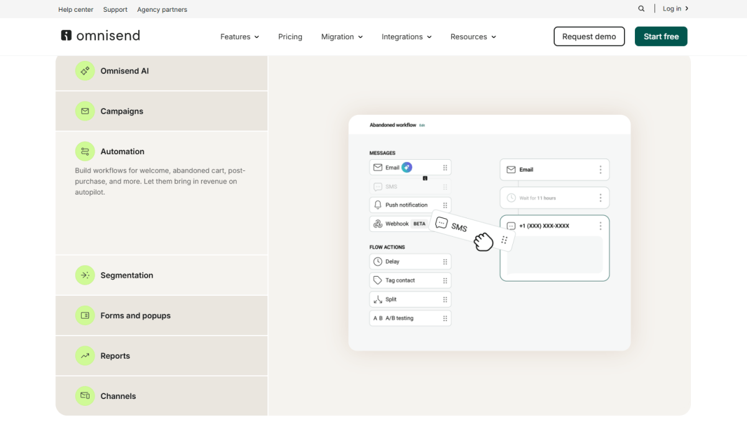747x422 pixels.
Task: Click the Push notification bell icon
Action: pyautogui.click(x=377, y=204)
